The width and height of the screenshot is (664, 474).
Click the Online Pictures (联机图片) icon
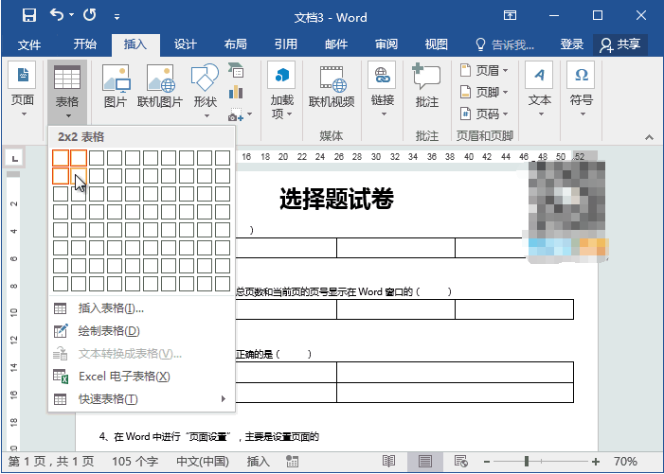[x=159, y=87]
